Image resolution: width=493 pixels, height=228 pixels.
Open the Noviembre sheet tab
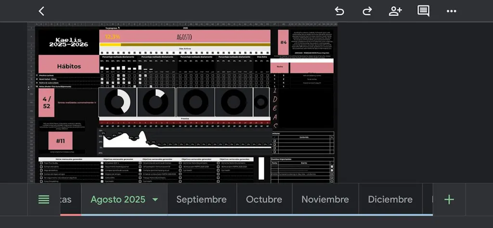coord(325,200)
